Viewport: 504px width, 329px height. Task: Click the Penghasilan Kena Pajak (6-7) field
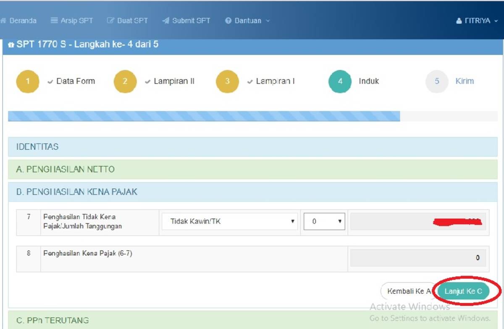(417, 258)
